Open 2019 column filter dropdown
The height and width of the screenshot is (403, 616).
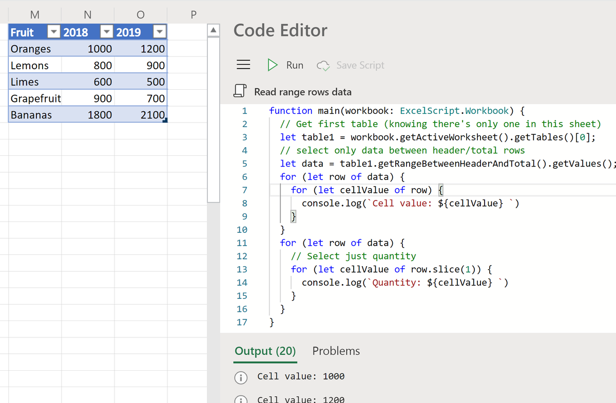160,32
